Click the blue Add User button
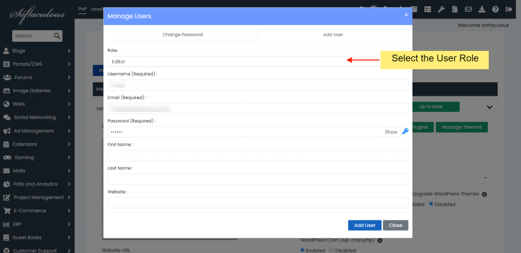 pos(365,225)
